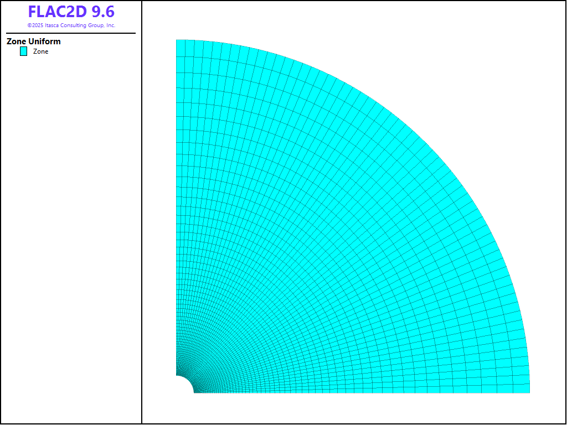Click the bottom-right corner of the mesh
567x425 pixels.
pos(528,391)
